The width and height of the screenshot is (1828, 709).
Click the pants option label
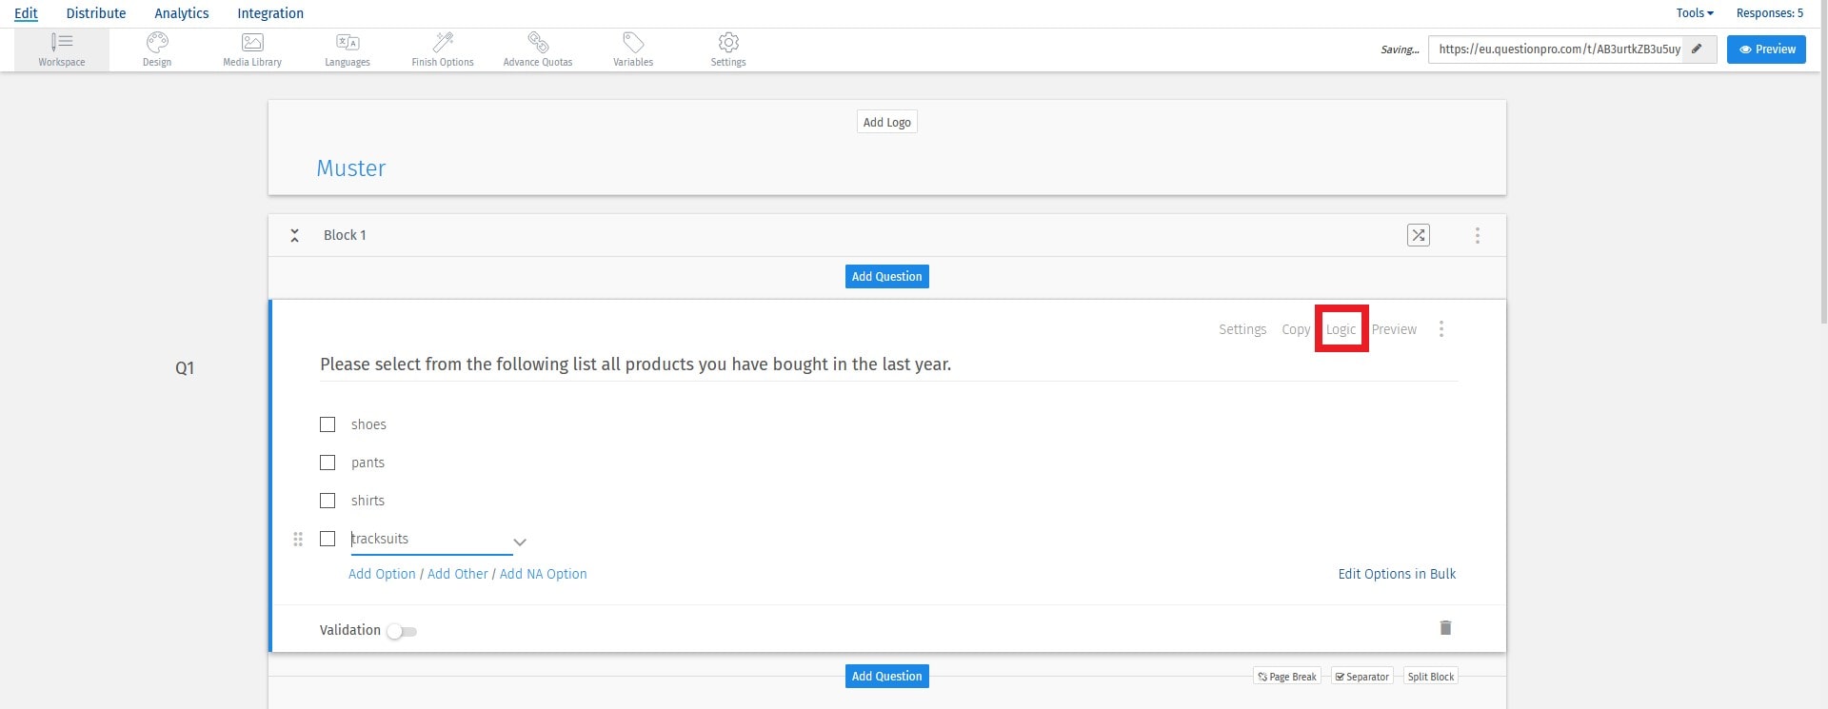pos(368,463)
